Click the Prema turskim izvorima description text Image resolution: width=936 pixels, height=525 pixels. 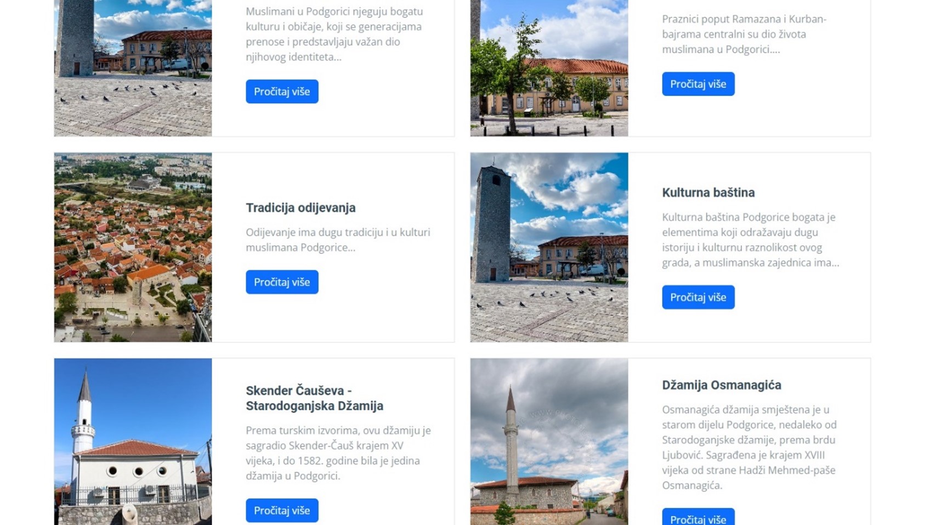coord(338,453)
